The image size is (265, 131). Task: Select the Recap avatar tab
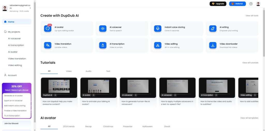[x=89, y=126]
